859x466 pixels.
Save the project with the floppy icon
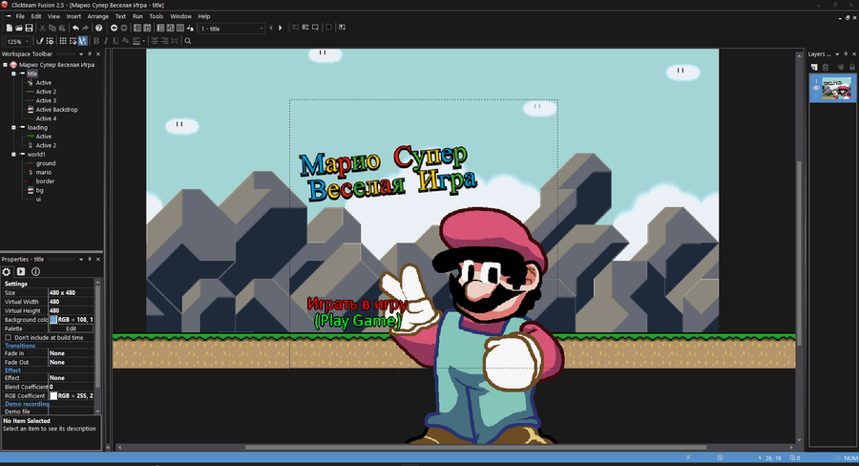pos(29,28)
